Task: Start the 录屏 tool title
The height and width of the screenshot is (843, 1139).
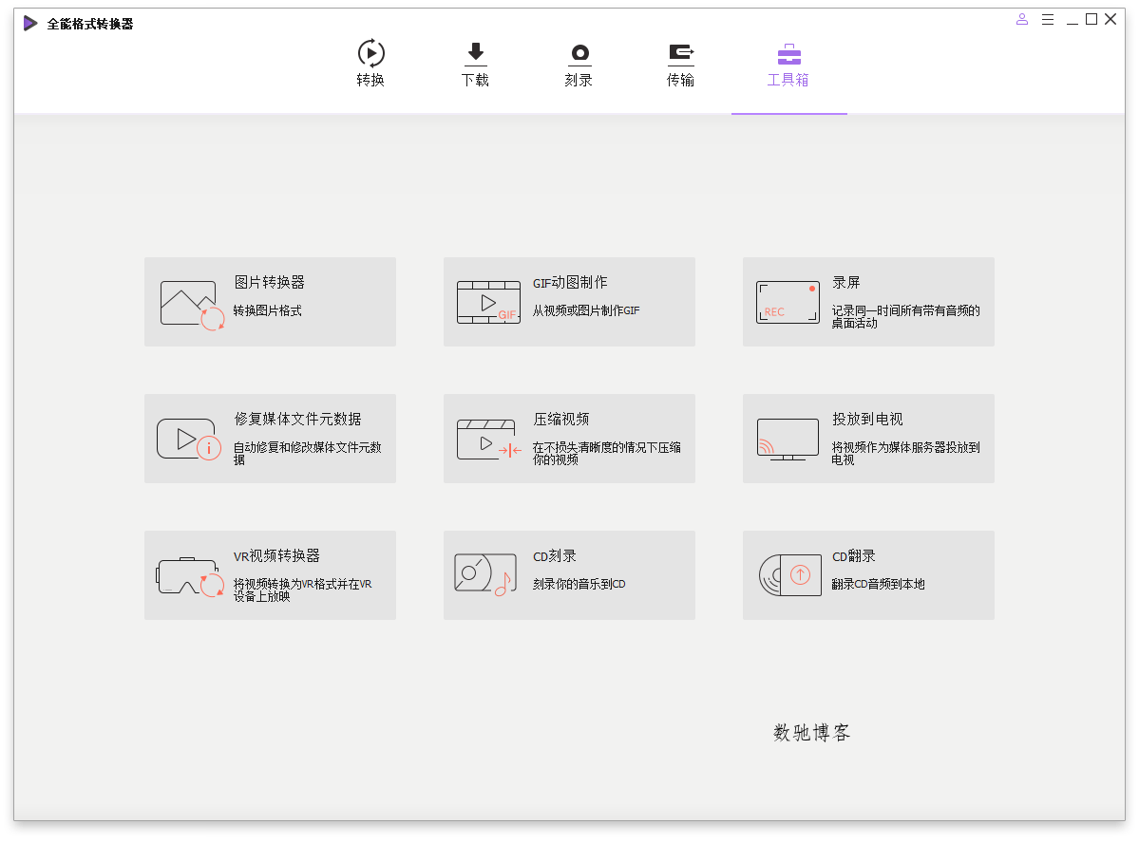Action: 846,283
